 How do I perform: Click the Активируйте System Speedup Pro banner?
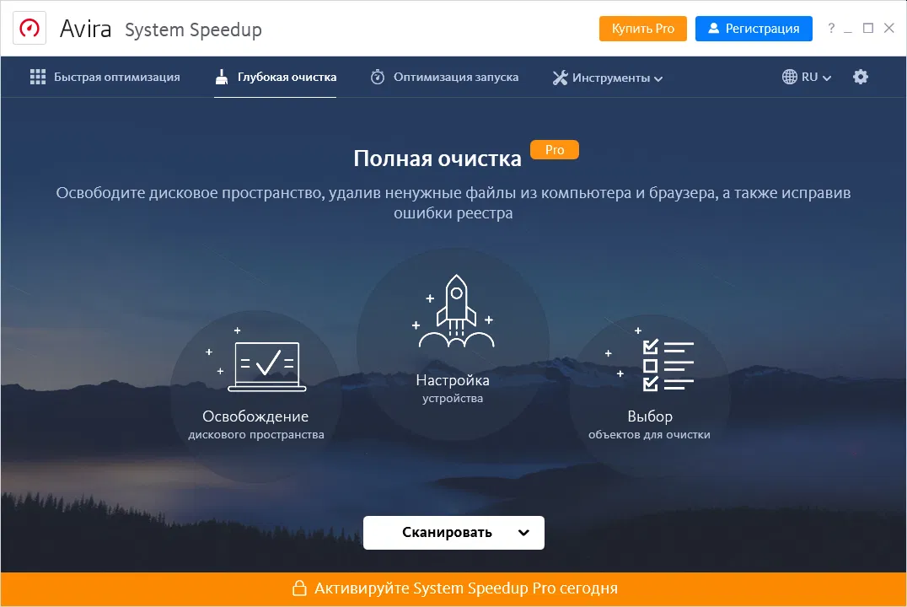[x=453, y=588]
